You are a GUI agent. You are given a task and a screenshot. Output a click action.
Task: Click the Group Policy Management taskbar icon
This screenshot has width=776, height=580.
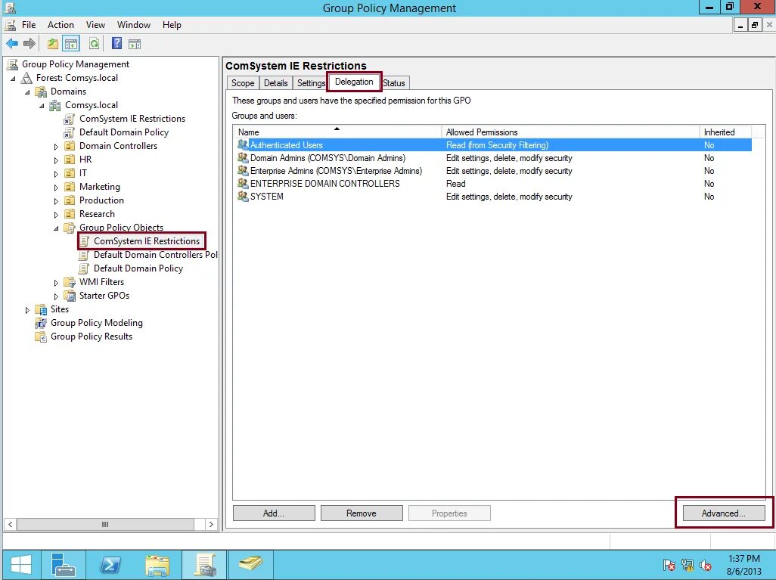pyautogui.click(x=204, y=565)
